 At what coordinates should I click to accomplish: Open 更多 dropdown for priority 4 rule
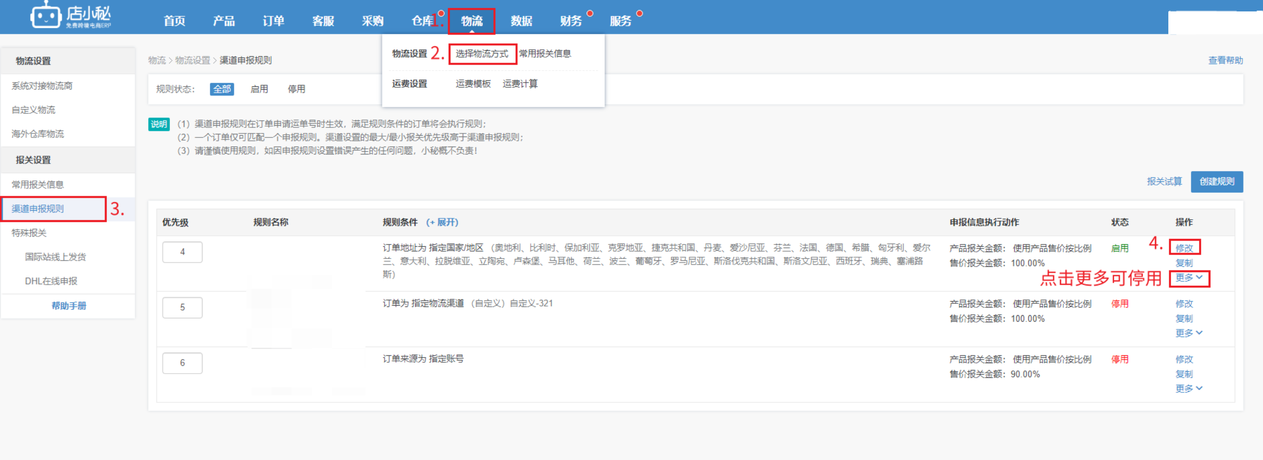tap(1188, 278)
